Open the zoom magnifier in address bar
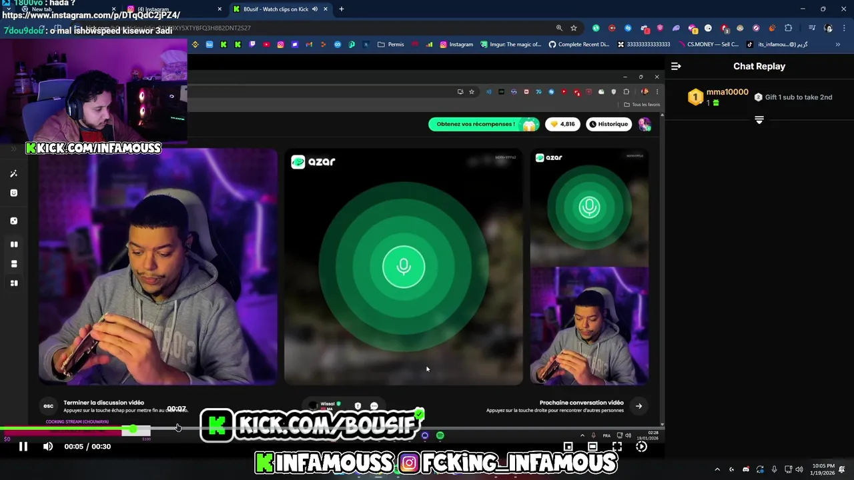 (559, 28)
